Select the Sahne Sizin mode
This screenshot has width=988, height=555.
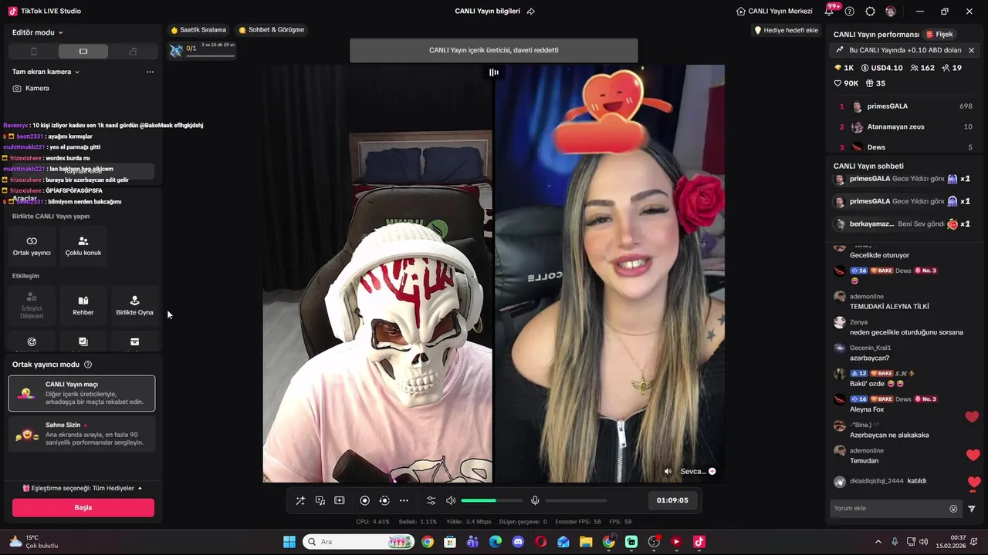82,434
